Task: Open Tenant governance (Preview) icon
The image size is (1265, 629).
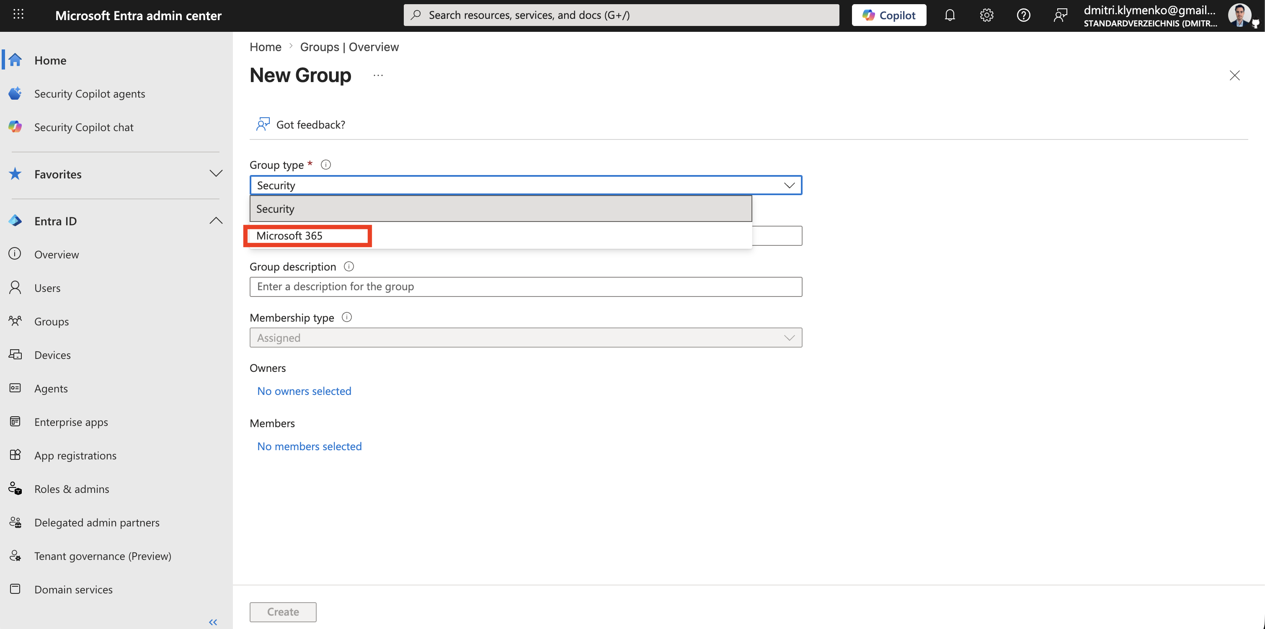Action: tap(15, 555)
